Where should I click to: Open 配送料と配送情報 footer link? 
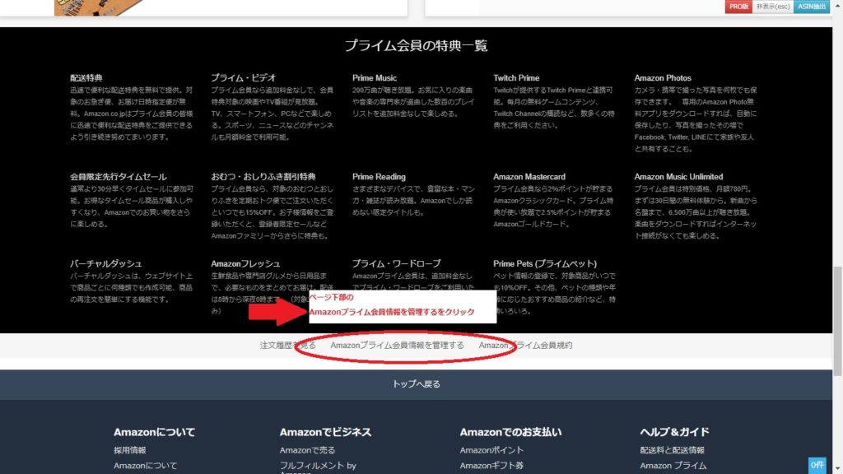pyautogui.click(x=672, y=450)
